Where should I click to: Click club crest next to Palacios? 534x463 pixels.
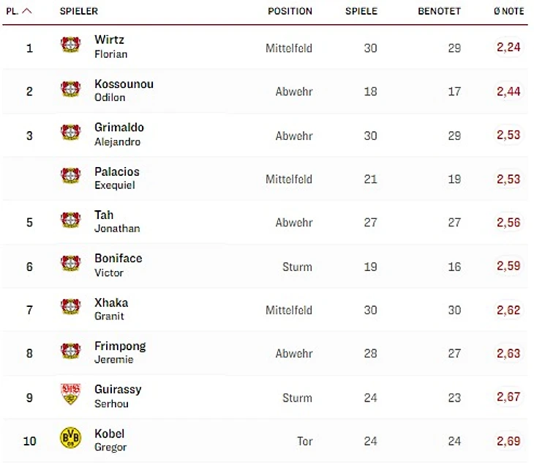click(x=70, y=176)
